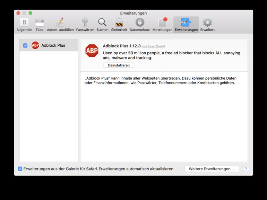Disable the Adblock Plus extension checkbox

(25, 45)
